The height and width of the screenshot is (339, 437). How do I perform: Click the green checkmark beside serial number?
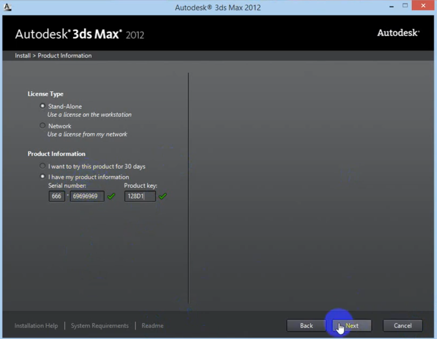coord(111,196)
